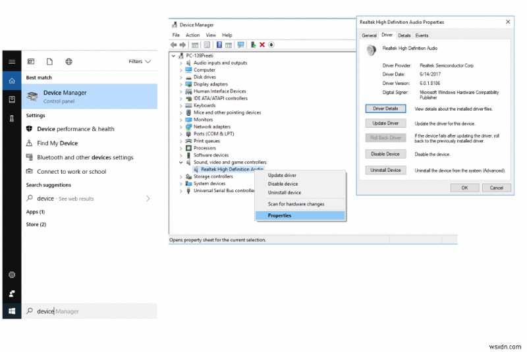This screenshot has height=352, width=527.
Task: Click the Driver Details button
Action: point(385,109)
